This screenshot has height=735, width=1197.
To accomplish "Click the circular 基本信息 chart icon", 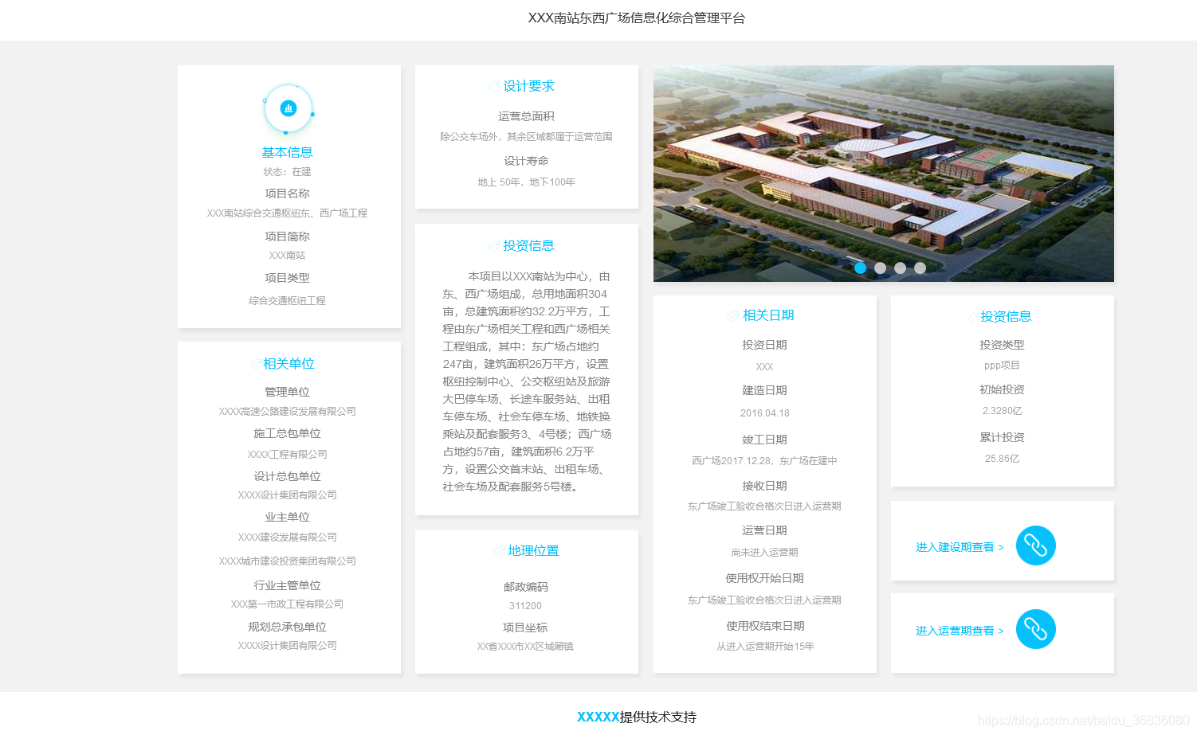I will (x=288, y=108).
